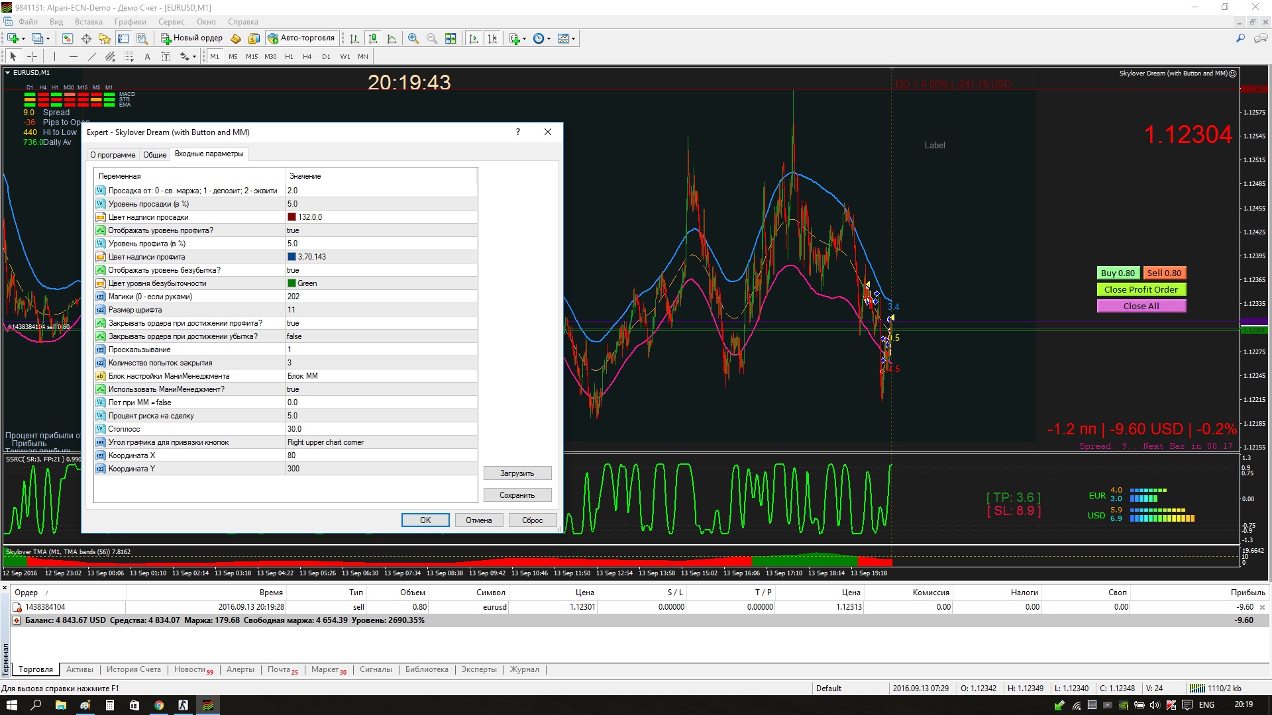Screen dimensions: 1272x715
Task: Switch chart to line chart icon
Action: [392, 38]
